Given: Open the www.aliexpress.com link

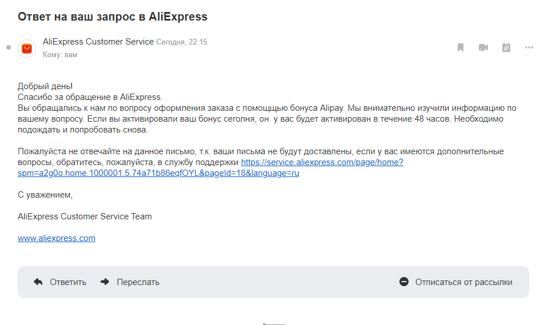Looking at the screenshot, I should [57, 238].
